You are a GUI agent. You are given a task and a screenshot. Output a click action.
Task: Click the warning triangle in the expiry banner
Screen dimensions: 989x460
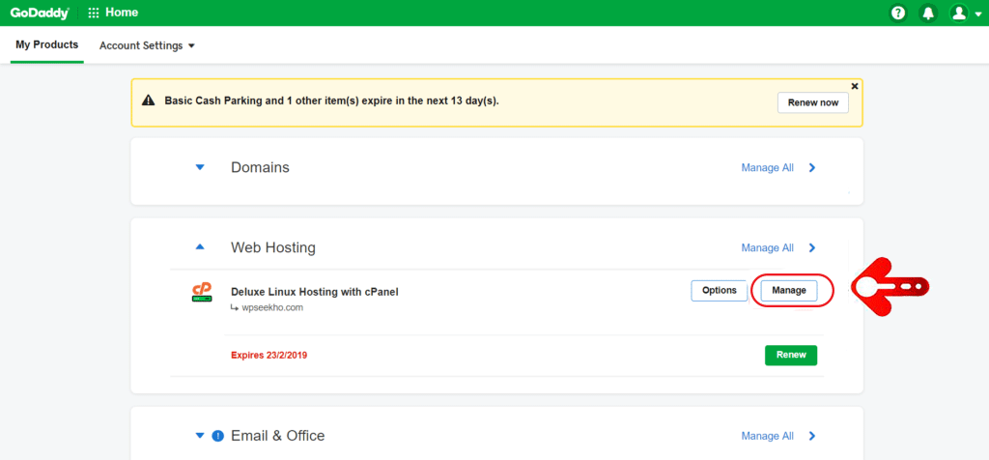[148, 101]
